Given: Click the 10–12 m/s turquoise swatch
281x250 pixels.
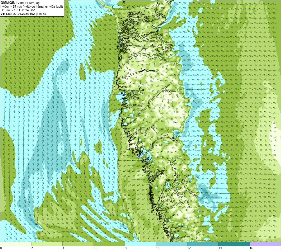Looking at the screenshot, I should (171, 244).
